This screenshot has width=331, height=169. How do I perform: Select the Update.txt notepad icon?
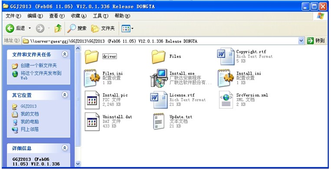(x=159, y=121)
